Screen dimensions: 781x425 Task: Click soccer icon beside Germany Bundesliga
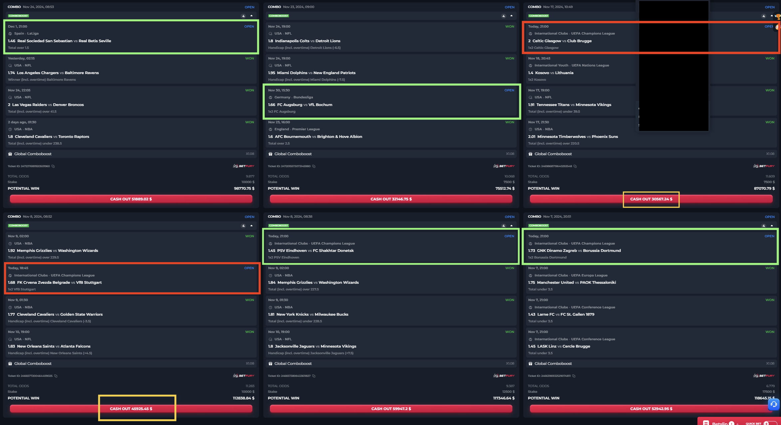[x=270, y=97]
